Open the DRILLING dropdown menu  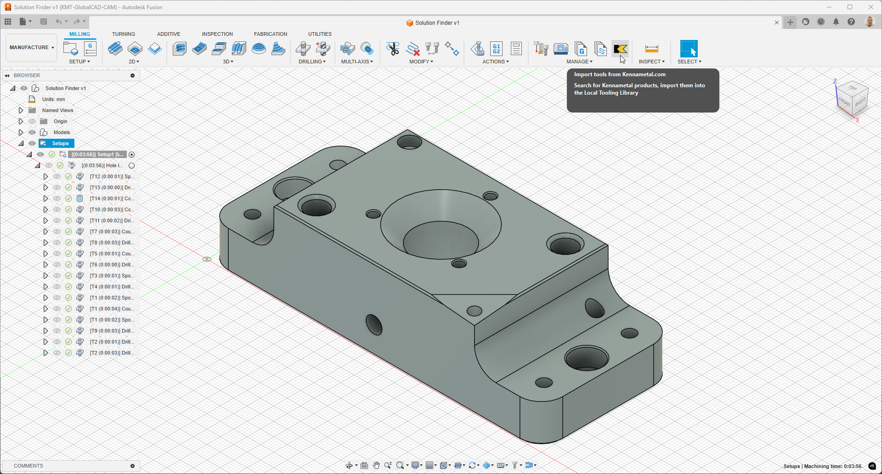pyautogui.click(x=312, y=62)
